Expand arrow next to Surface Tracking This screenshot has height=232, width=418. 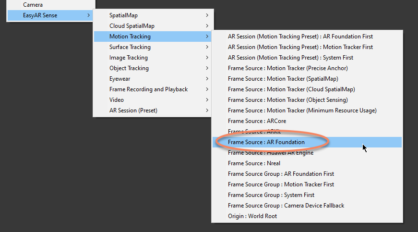207,47
